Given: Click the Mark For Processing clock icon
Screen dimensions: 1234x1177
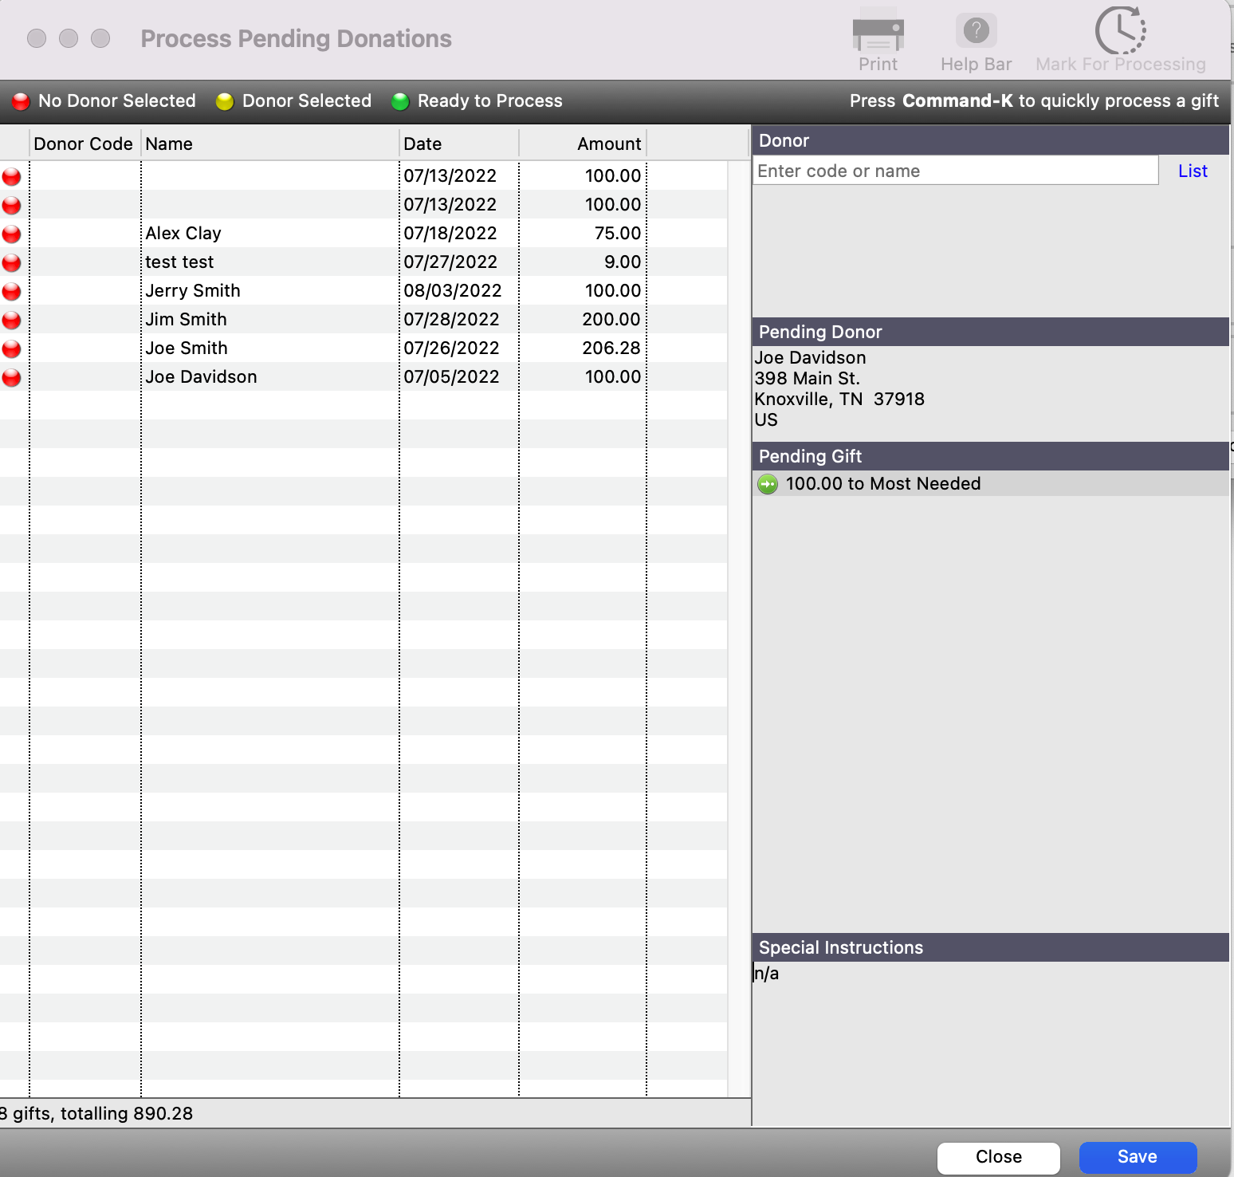Looking at the screenshot, I should coord(1120,32).
